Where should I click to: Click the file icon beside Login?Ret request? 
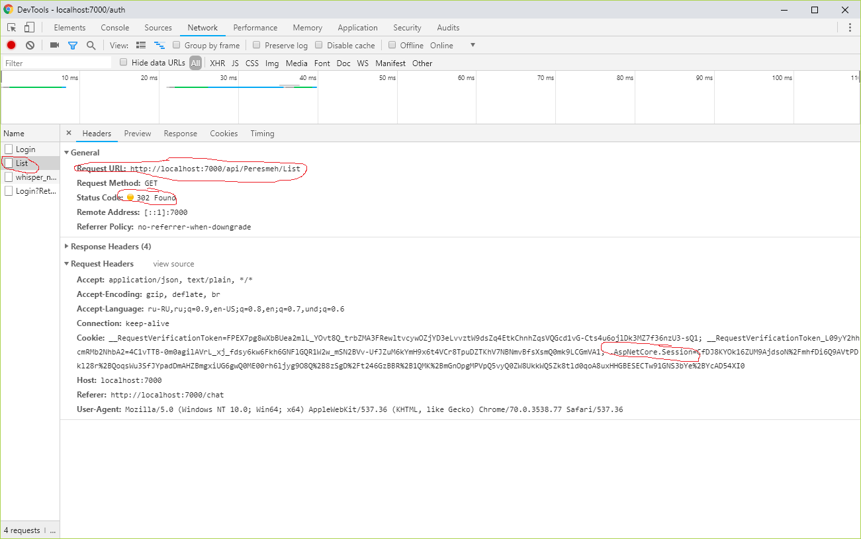pyautogui.click(x=9, y=190)
